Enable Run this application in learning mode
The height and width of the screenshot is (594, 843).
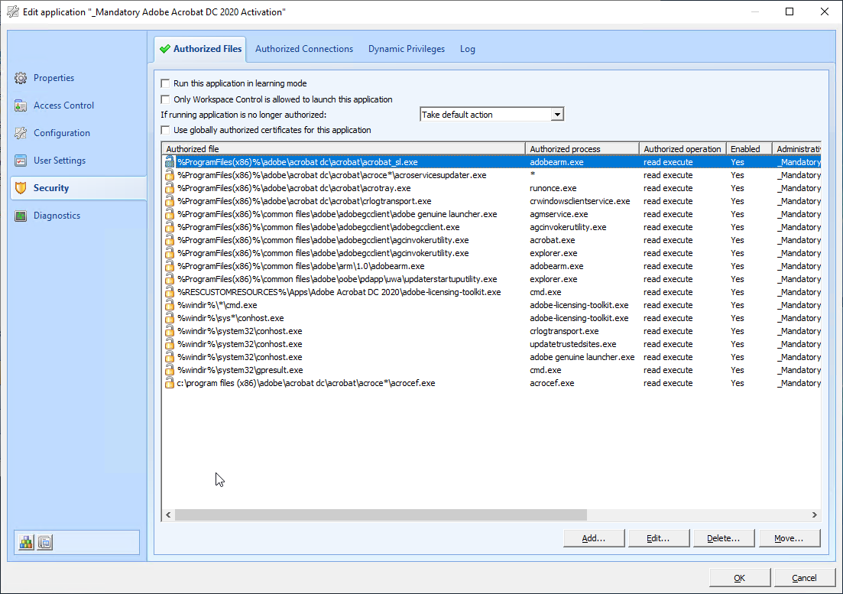click(165, 83)
